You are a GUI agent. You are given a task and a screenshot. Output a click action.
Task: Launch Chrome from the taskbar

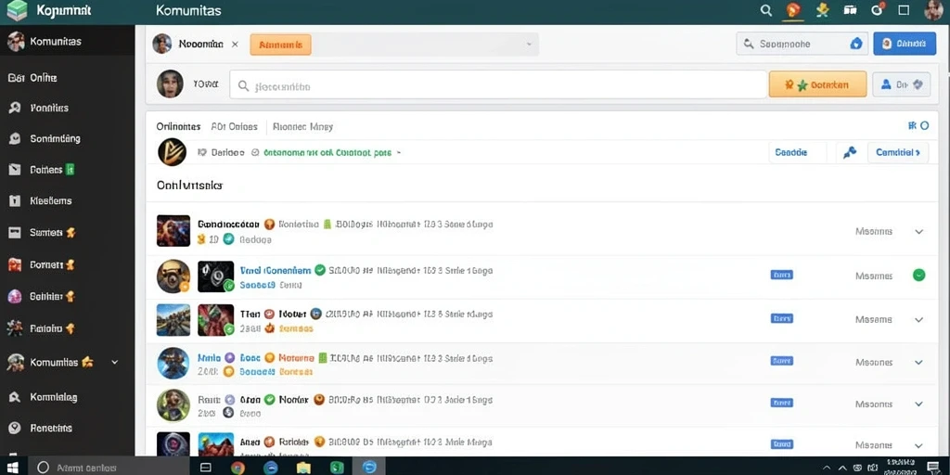tap(237, 468)
